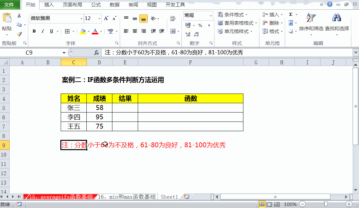Apply accounting currency number format
This screenshot has height=208, width=359.
click(x=188, y=25)
